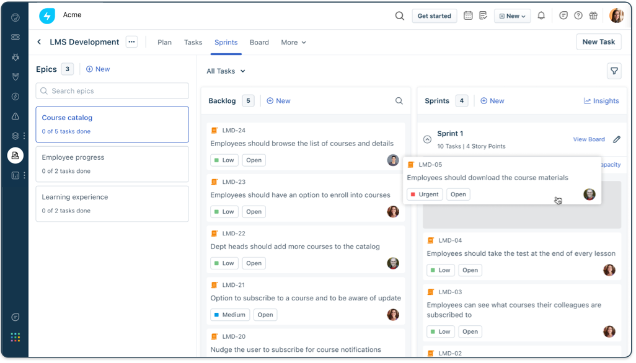Image resolution: width=636 pixels, height=363 pixels.
Task: Open the filter funnel icon
Action: coord(614,71)
